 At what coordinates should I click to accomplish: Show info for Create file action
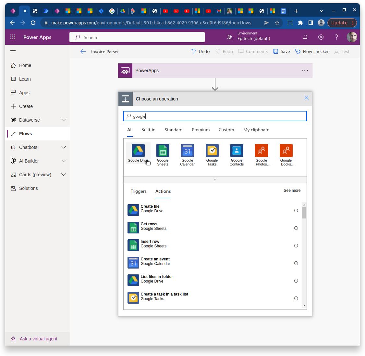[296, 210]
